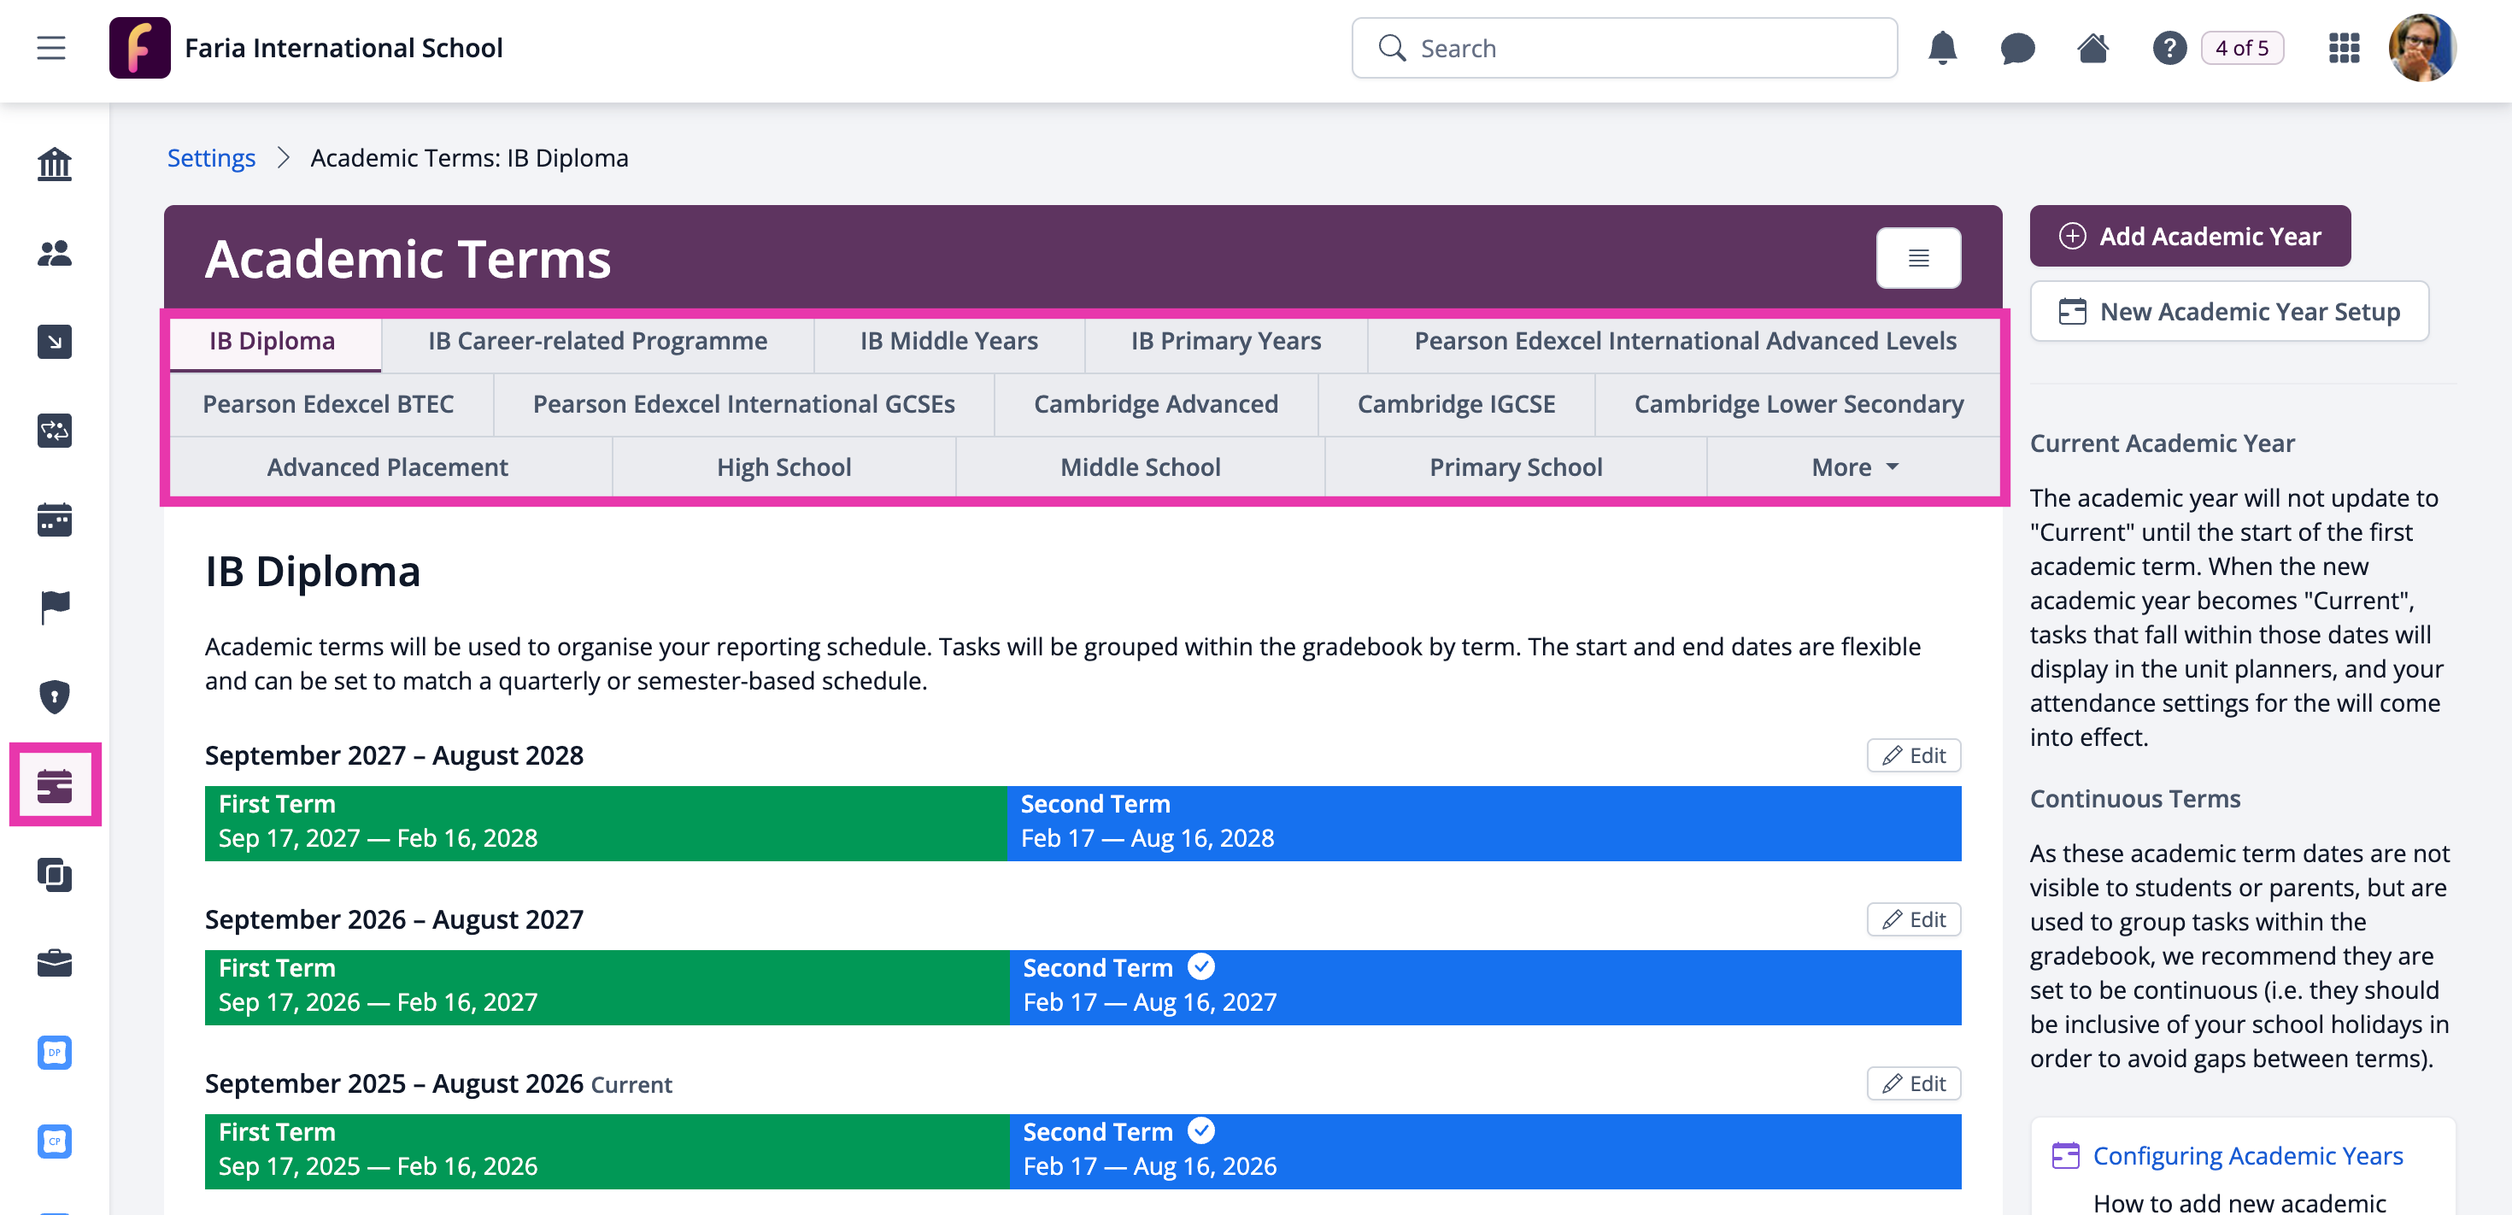Click the Faria logo icon
2512x1215 pixels.
click(139, 48)
